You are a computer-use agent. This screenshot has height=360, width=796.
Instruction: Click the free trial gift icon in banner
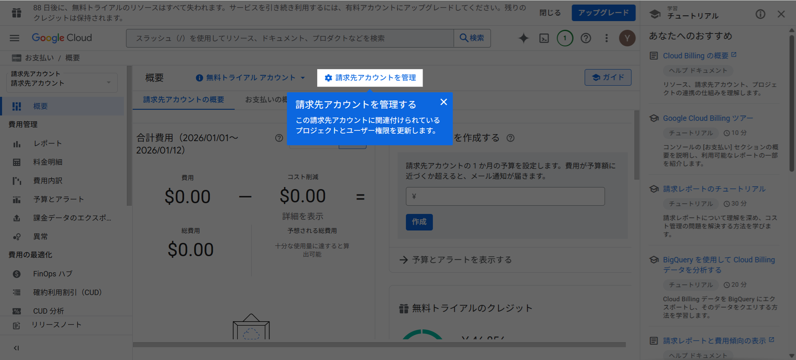pyautogui.click(x=17, y=13)
